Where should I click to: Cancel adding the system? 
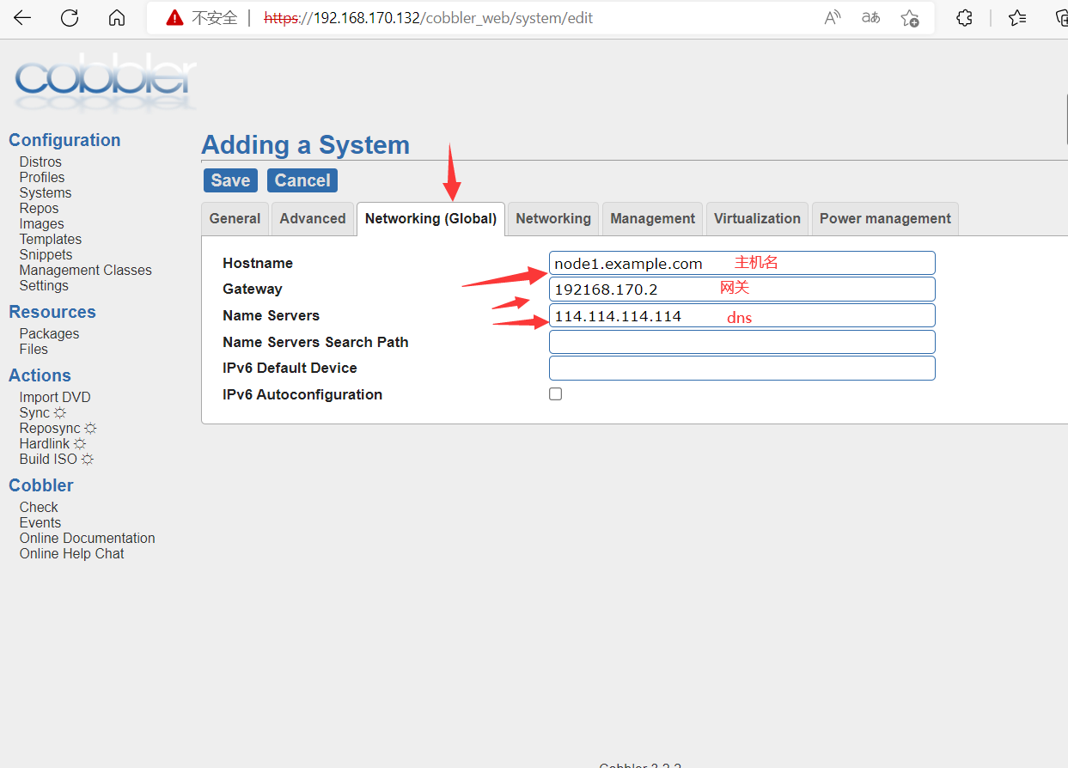(x=302, y=180)
